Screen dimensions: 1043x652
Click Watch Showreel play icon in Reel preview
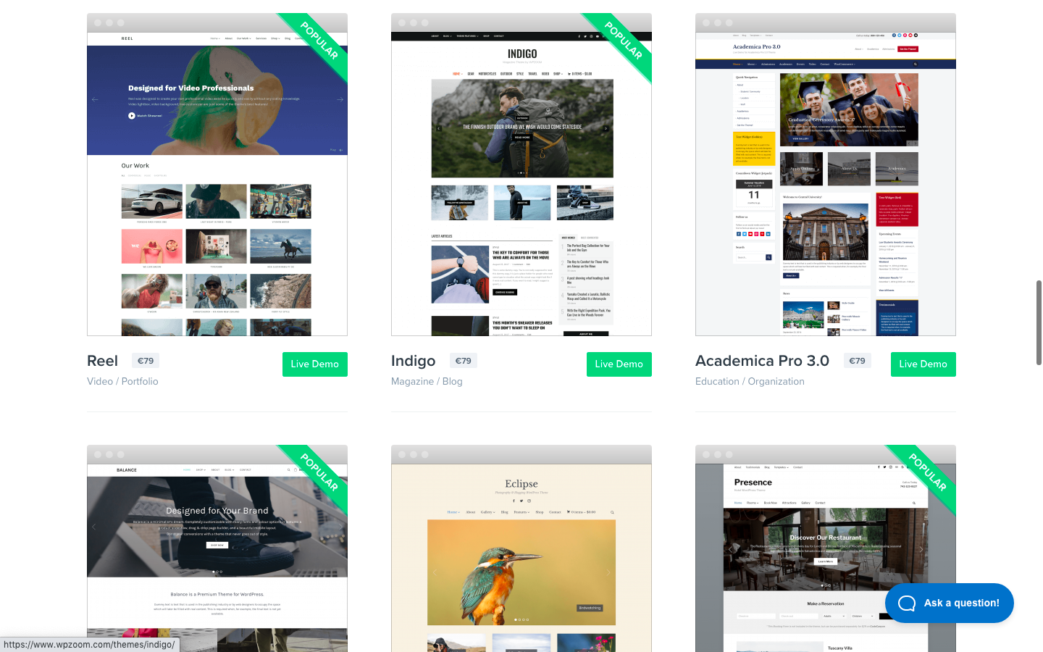(132, 115)
